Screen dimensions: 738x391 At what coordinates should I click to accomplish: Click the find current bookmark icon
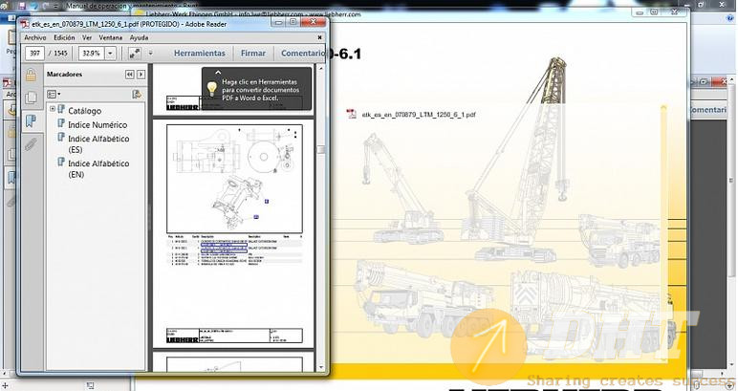137,95
